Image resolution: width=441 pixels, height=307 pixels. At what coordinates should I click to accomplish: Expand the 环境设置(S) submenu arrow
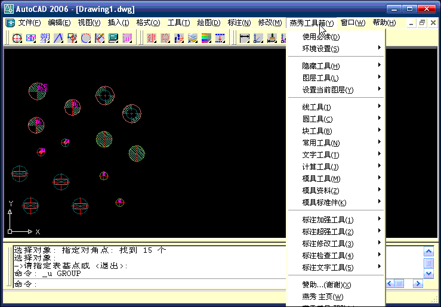(x=379, y=48)
